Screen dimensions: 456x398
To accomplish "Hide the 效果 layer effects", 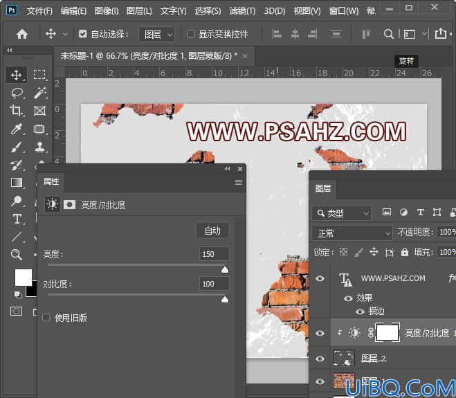I will (x=348, y=298).
